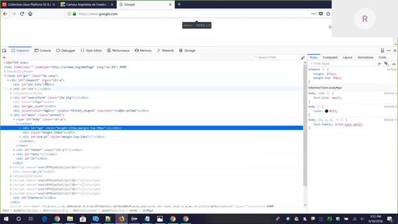Collapse the span id="body" node
Screen dimensions: 398x224
[x=14, y=119]
